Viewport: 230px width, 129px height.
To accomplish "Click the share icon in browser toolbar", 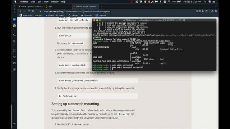I will (212, 11).
